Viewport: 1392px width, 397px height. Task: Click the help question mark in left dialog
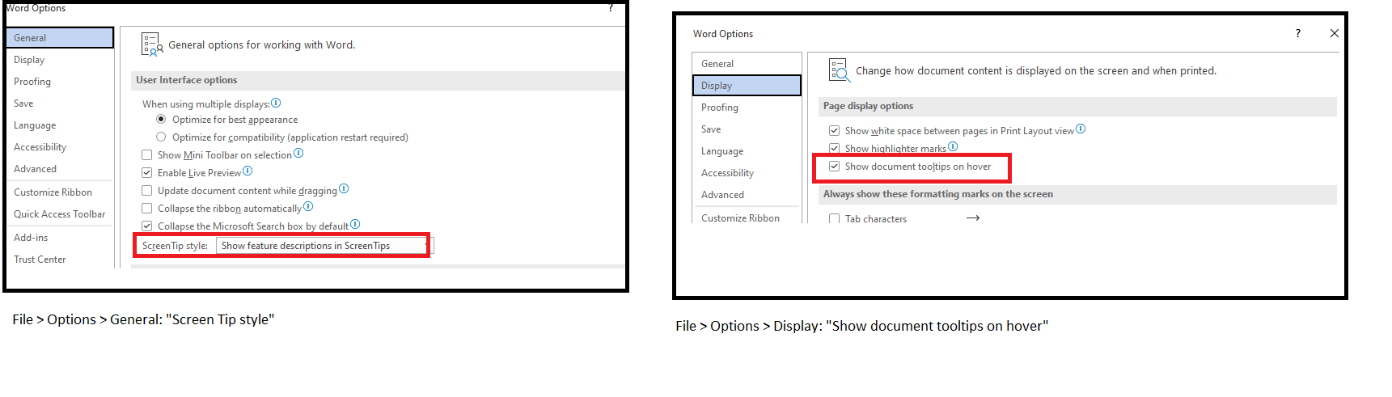pyautogui.click(x=611, y=7)
